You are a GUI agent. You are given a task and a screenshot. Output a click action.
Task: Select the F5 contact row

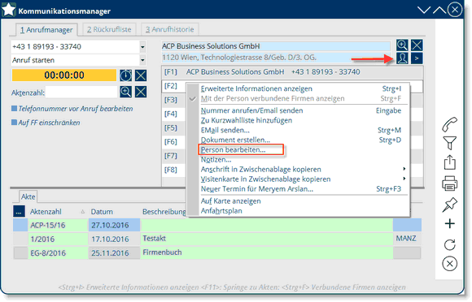pyautogui.click(x=173, y=128)
